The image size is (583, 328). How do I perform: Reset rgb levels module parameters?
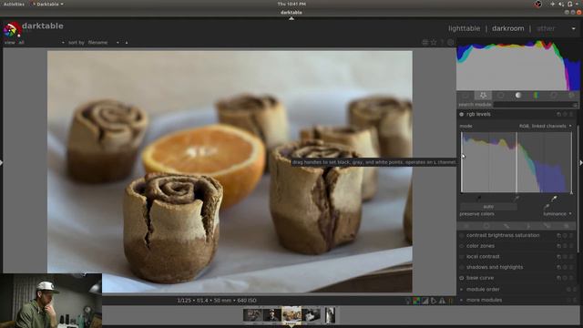coord(565,114)
